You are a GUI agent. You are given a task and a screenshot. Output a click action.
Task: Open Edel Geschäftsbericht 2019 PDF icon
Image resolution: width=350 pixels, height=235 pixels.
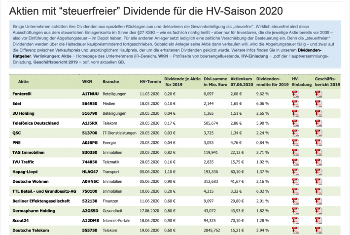pos(318,103)
